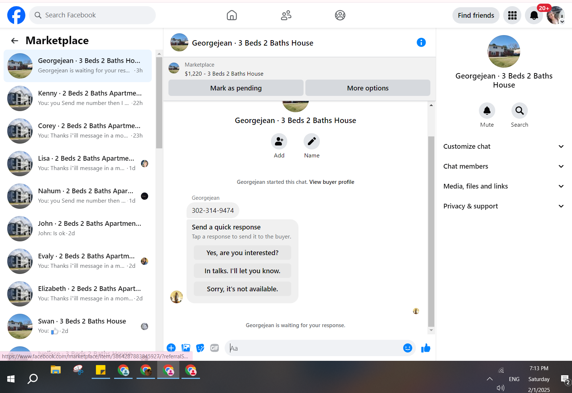Open $1,220 3 Beds 2 Baths House listing

point(224,73)
